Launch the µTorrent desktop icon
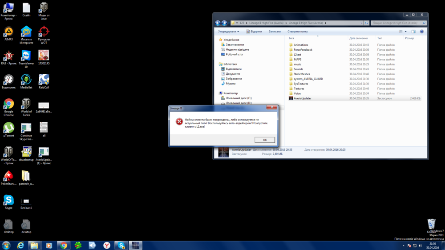 click(x=8, y=128)
